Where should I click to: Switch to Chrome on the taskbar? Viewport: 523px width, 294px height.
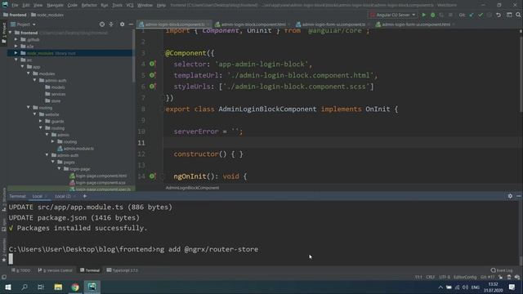pos(75,287)
